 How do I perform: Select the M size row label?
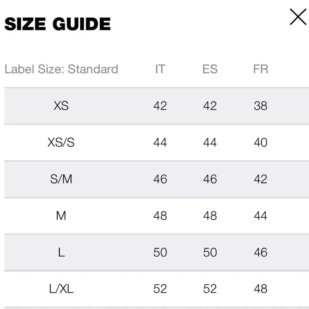pyautogui.click(x=61, y=216)
